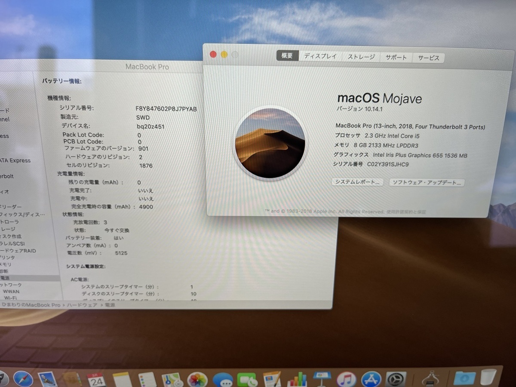Click the voltage value 5125
516x387 pixels.
coord(121,253)
